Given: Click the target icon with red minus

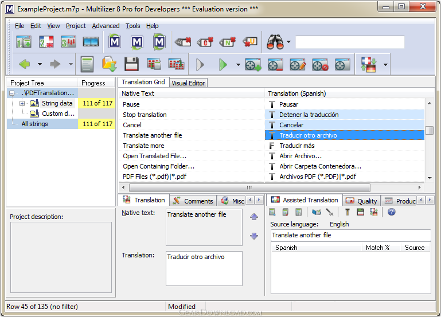Looking at the screenshot, I should click(275, 65).
